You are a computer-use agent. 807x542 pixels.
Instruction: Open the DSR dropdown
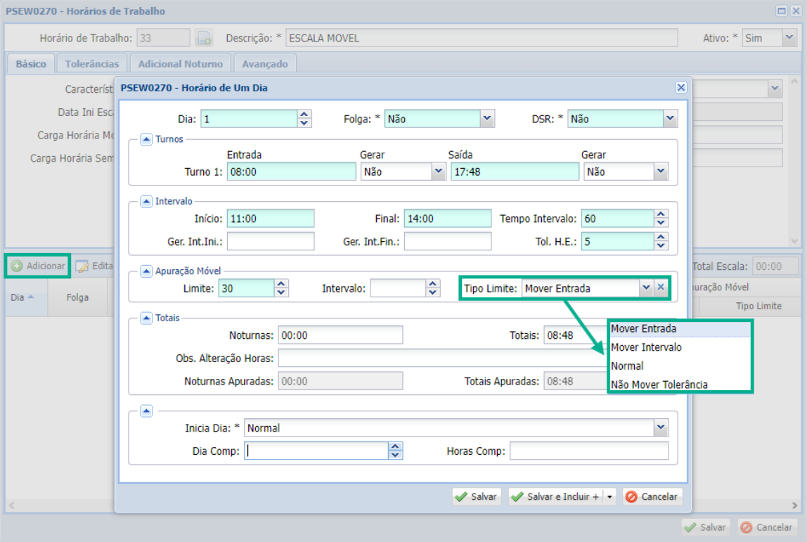[671, 119]
